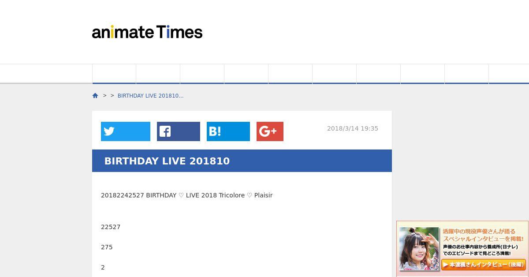Viewport: 529px width, 277px height.
Task: Click the animate Times logo
Action: 147,32
